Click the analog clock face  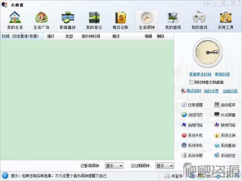208,53
